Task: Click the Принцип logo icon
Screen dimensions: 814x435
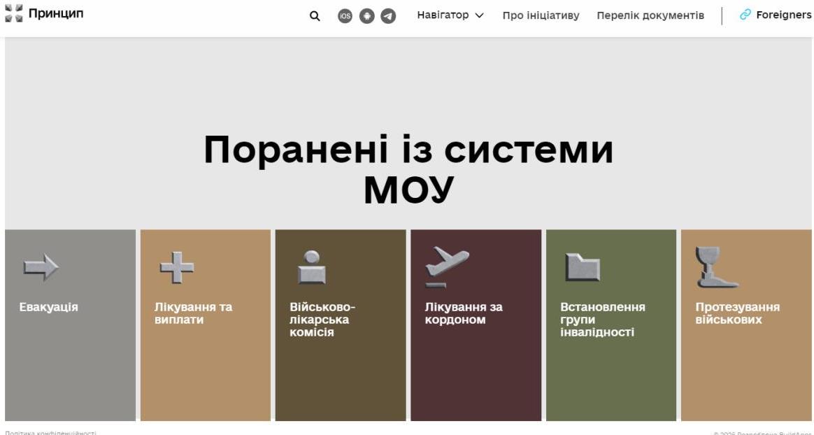Action: (14, 13)
